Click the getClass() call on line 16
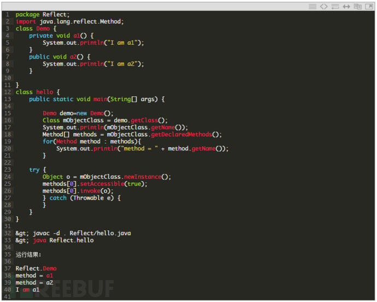This screenshot has width=377, height=302. [149, 120]
